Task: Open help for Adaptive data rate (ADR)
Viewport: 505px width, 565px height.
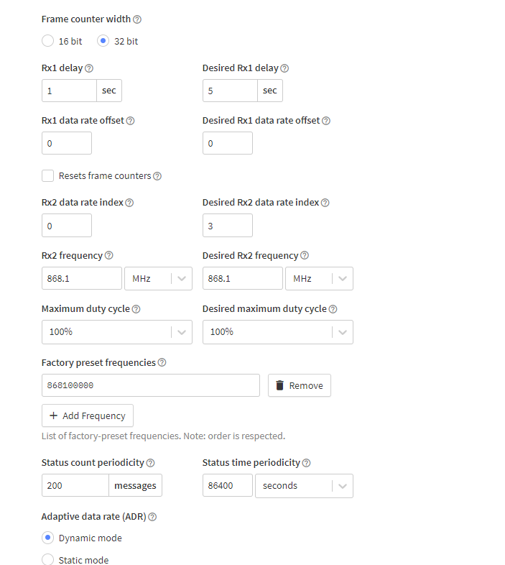Action: [x=152, y=517]
